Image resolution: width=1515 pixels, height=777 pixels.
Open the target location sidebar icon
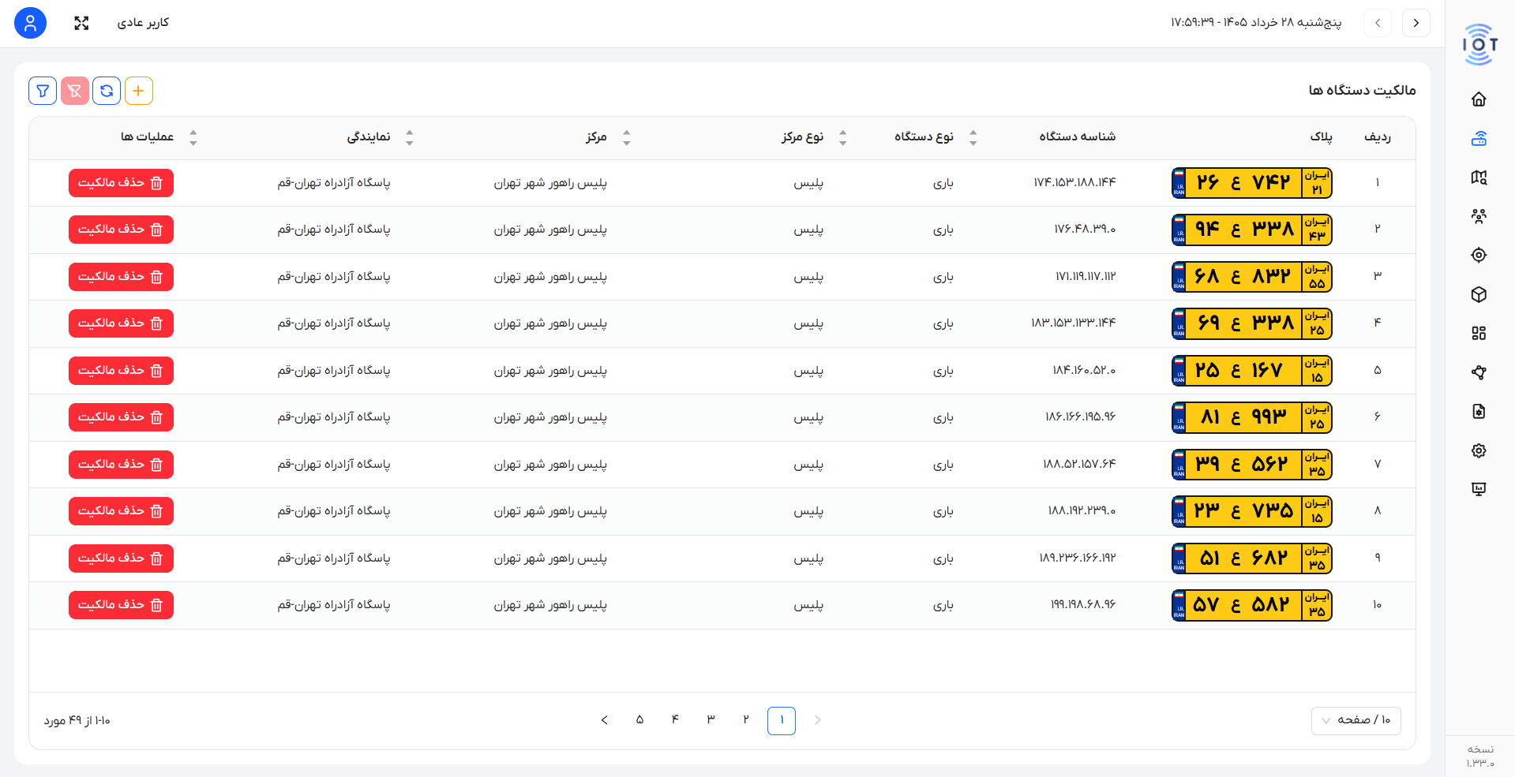pos(1479,255)
